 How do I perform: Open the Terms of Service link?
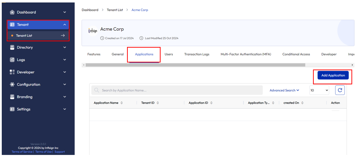tap(22, 152)
